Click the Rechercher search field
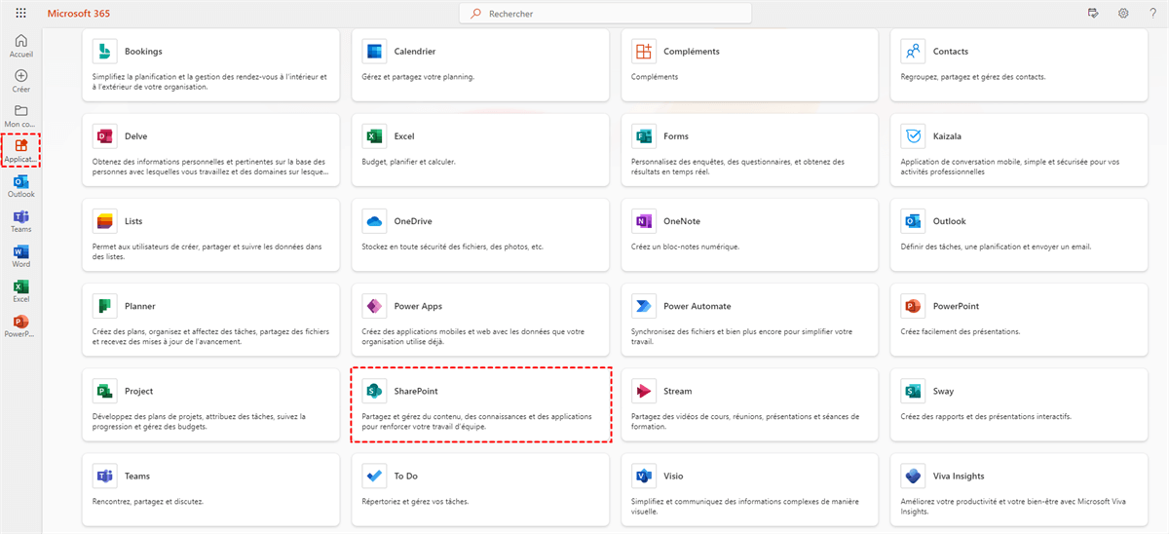The width and height of the screenshot is (1169, 534). (605, 14)
